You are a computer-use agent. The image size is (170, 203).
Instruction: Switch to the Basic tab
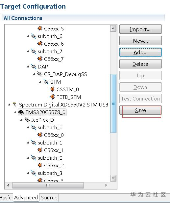(x=6, y=198)
